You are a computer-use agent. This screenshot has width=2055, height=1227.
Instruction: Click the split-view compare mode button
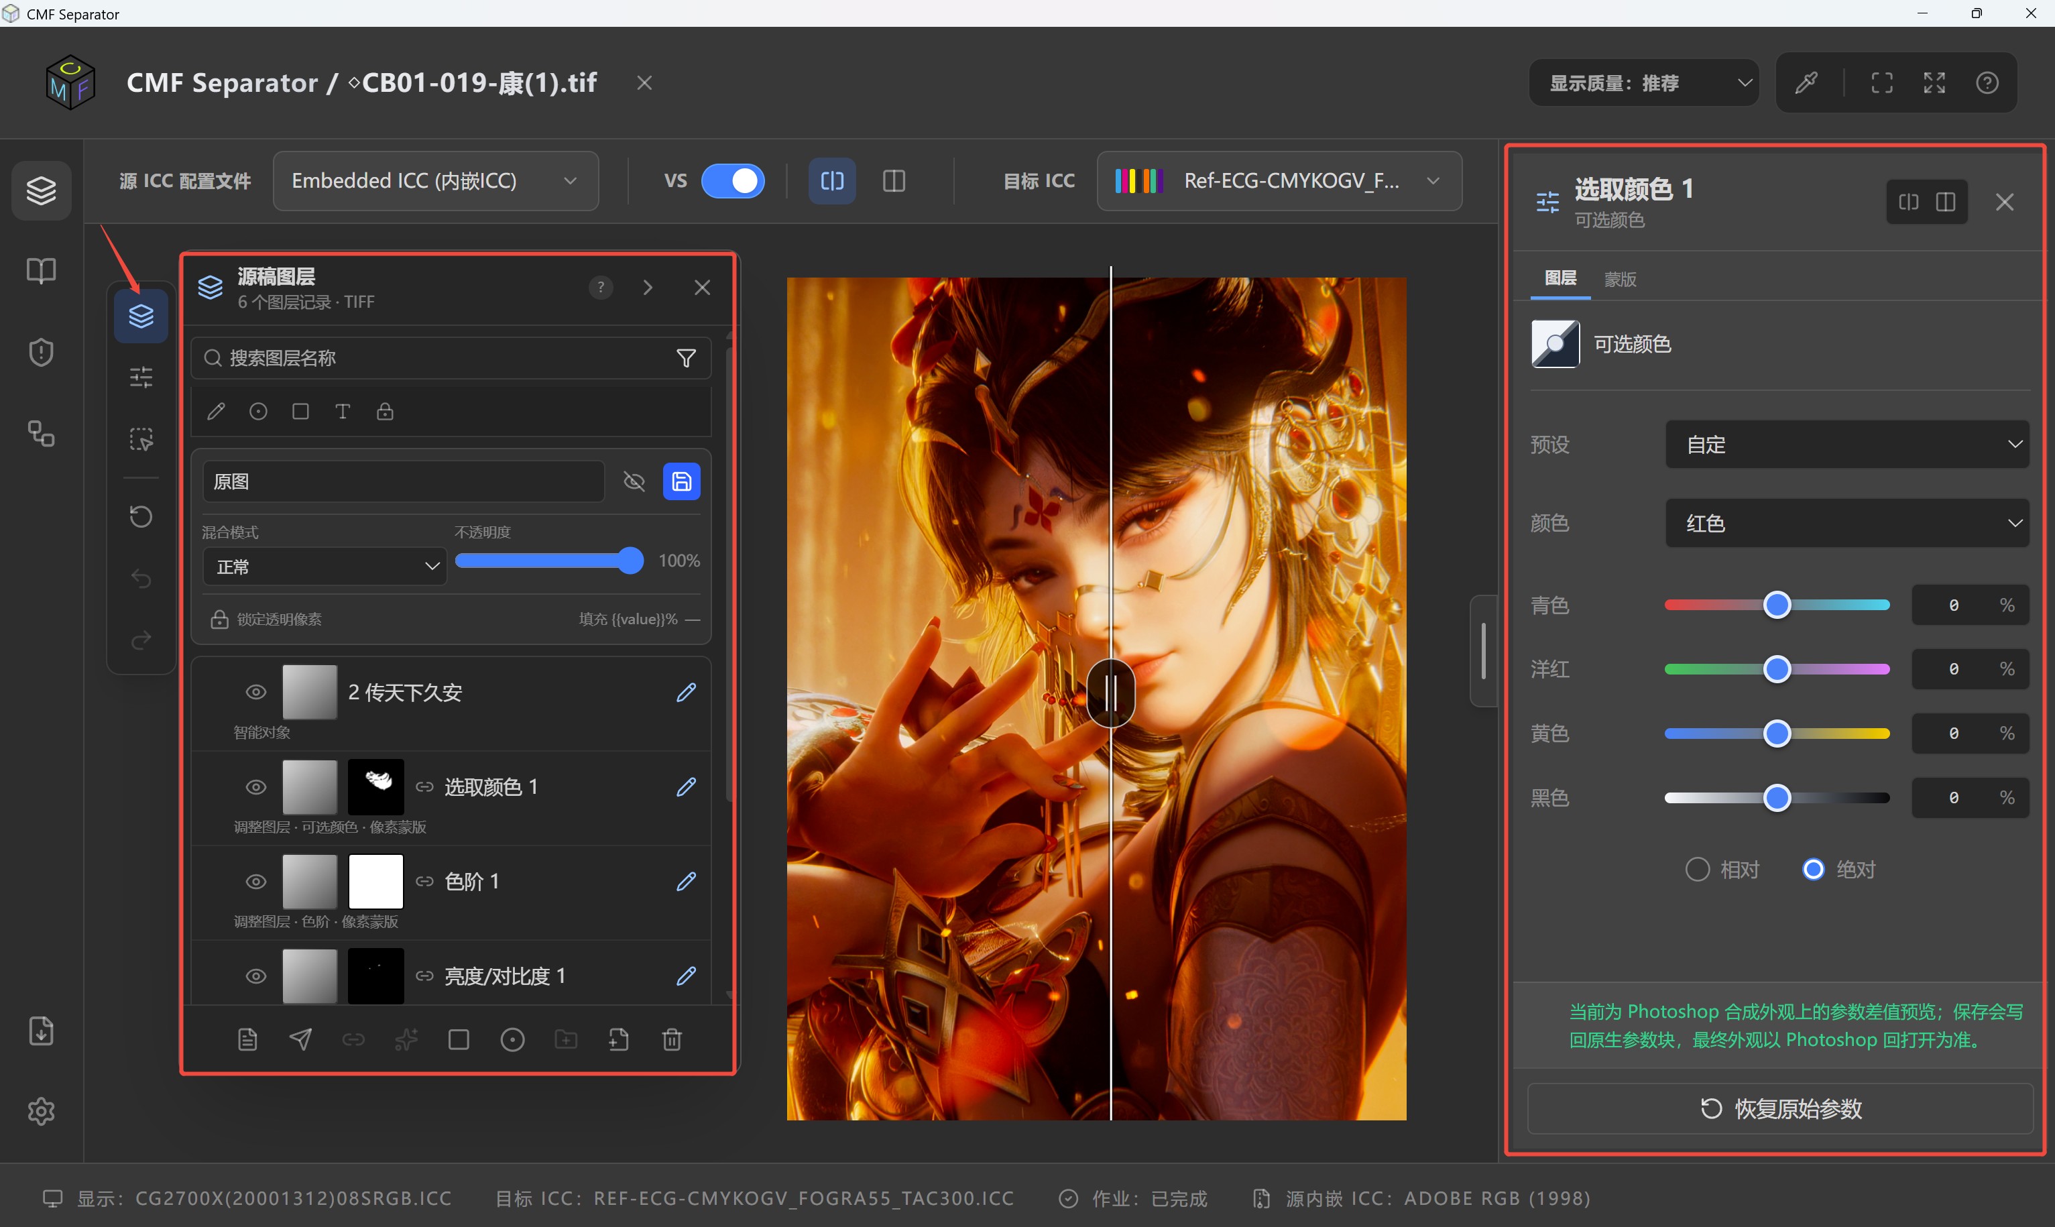(x=833, y=181)
